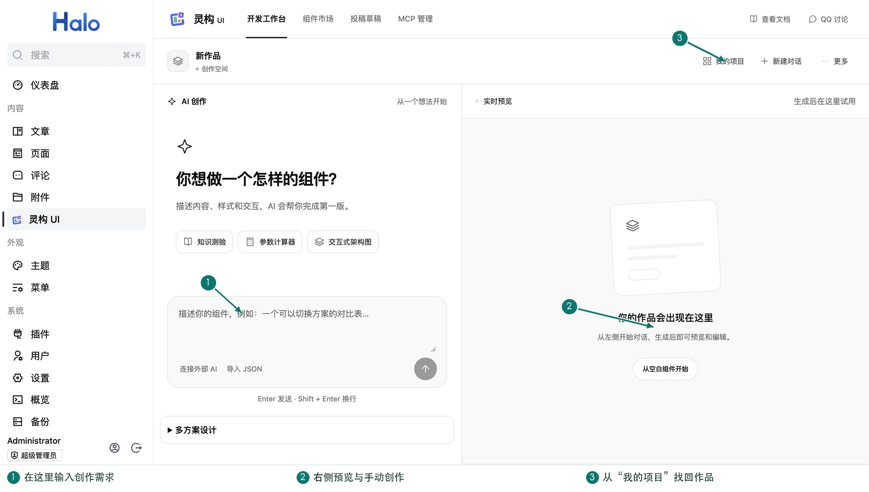Click the 概览 overview terminal icon
This screenshot has width=869, height=492.
pos(18,400)
